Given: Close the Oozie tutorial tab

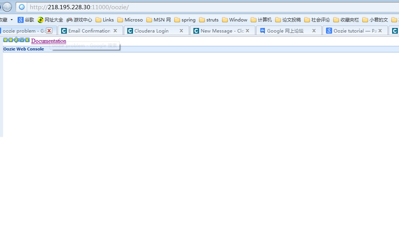Looking at the screenshot, I should click(x=380, y=30).
